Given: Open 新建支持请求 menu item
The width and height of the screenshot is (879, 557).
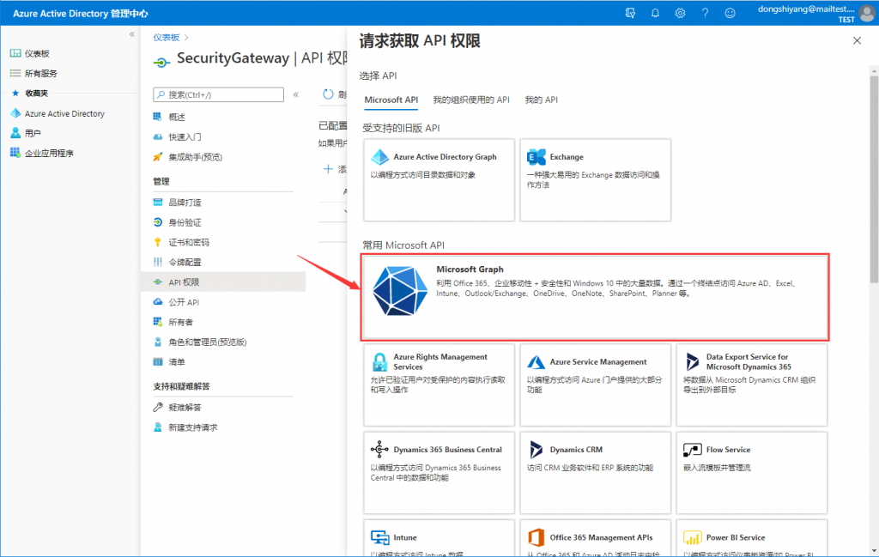Looking at the screenshot, I should click(x=223, y=427).
